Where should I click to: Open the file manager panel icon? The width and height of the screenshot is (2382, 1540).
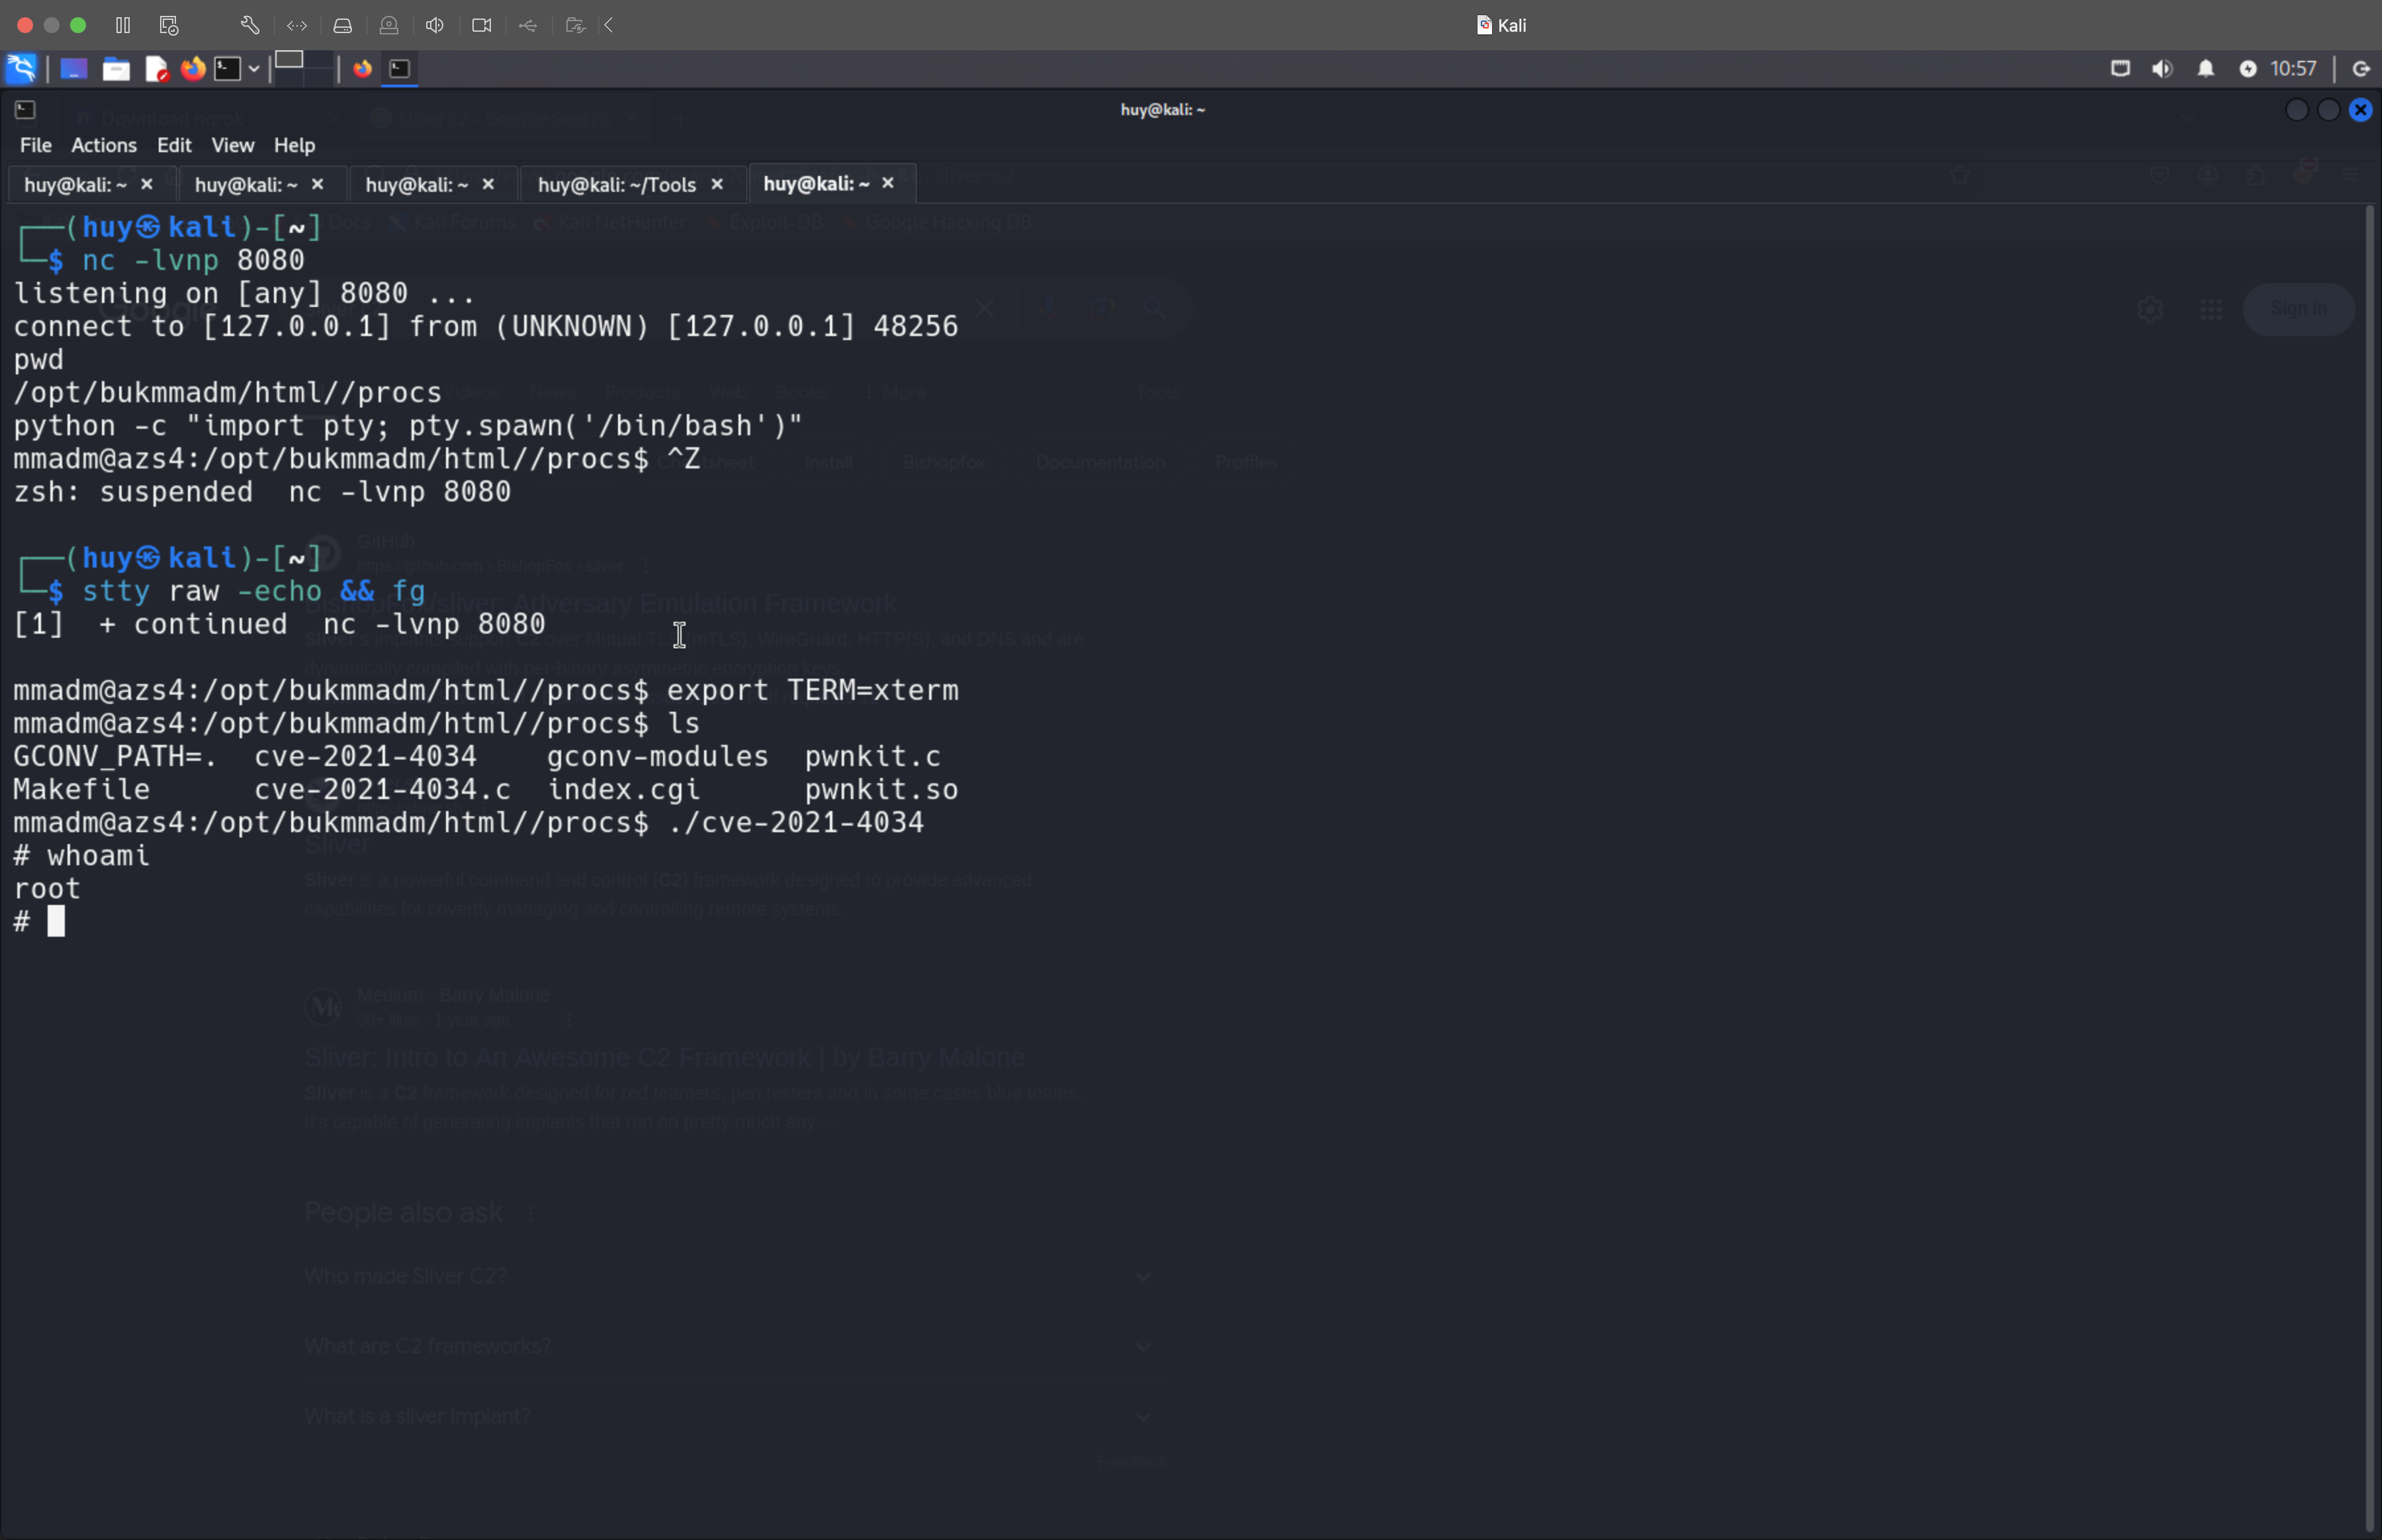coord(116,68)
